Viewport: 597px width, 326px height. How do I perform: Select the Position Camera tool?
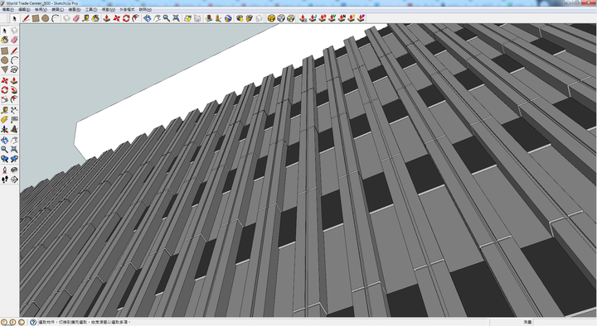point(5,170)
